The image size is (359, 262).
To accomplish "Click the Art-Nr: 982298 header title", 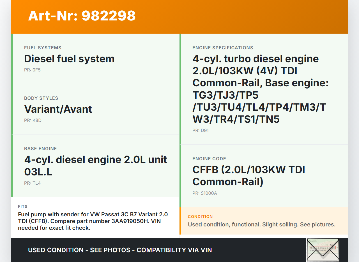I will [82, 16].
